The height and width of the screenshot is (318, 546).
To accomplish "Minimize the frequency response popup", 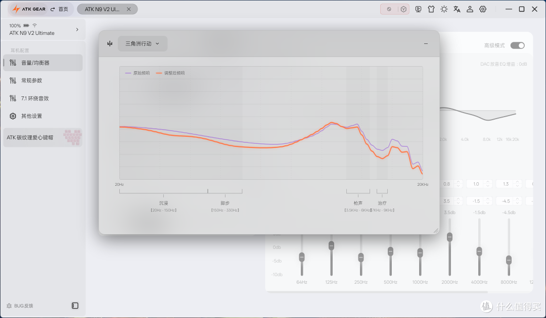I will click(x=426, y=43).
